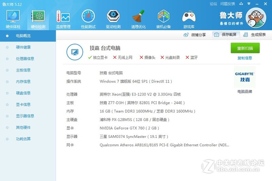Click the 电脑型号 row value 技嘉 台式电脑
Screen dimensions: 272x181
(111, 73)
